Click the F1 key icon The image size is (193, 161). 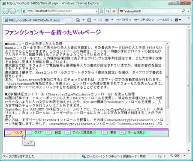[8, 133]
